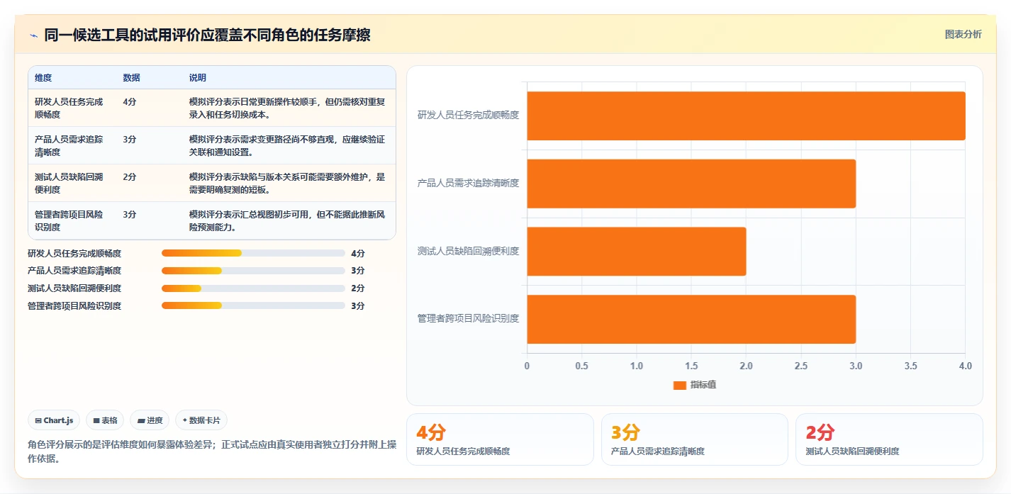The width and height of the screenshot is (1011, 494).
Task: Click the page title 同一候选工具的试用评价
Action: 207,35
